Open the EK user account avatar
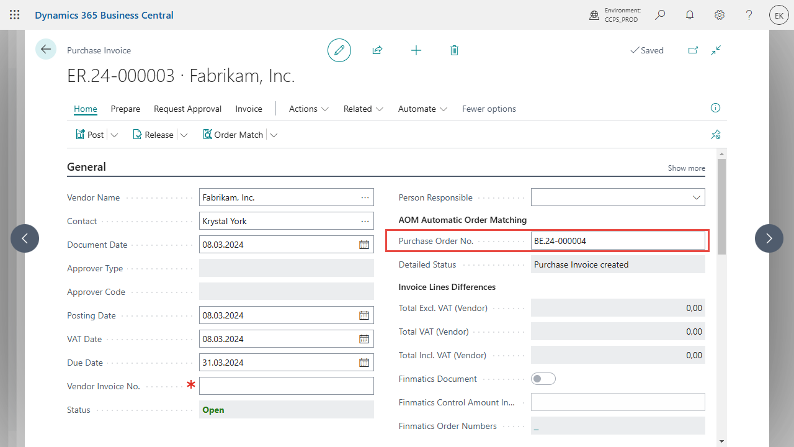The height and width of the screenshot is (447, 794). coord(778,16)
